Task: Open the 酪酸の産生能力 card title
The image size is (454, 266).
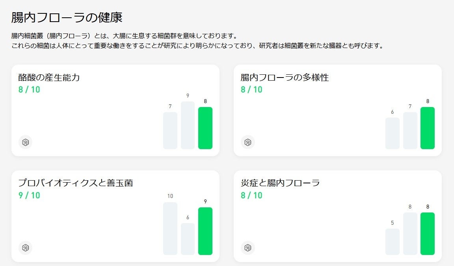Action: click(x=49, y=78)
